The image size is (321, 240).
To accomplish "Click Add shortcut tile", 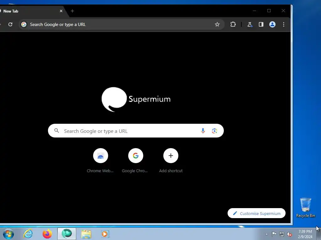I will click(x=171, y=161).
